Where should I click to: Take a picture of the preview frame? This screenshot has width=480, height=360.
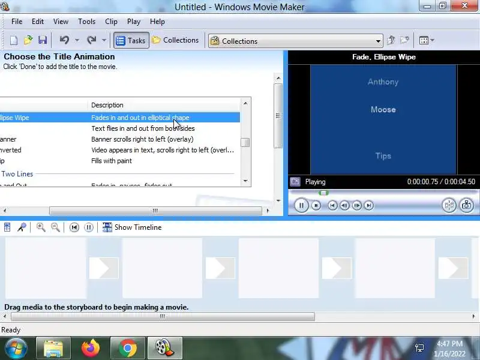tap(467, 205)
